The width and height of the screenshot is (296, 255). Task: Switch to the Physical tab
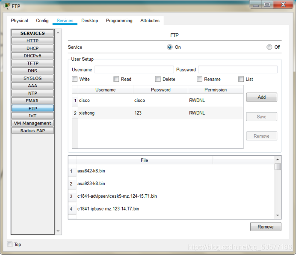19,21
